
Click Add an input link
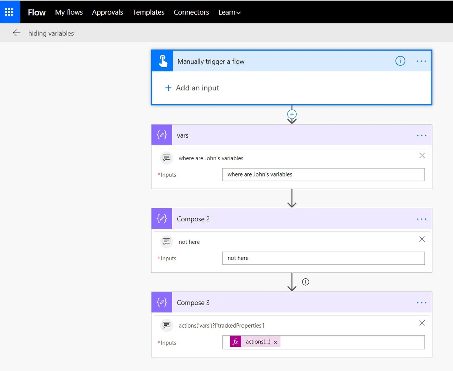point(192,88)
